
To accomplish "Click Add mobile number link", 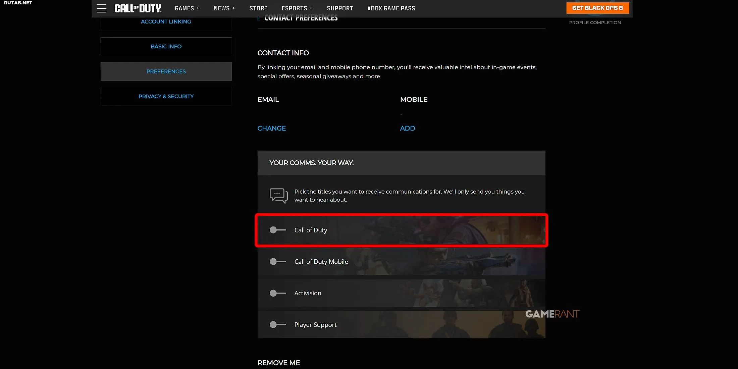I will 407,128.
